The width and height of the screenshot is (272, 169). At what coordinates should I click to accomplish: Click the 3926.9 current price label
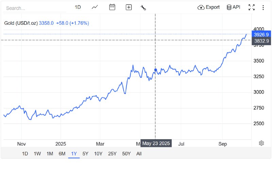[261, 35]
